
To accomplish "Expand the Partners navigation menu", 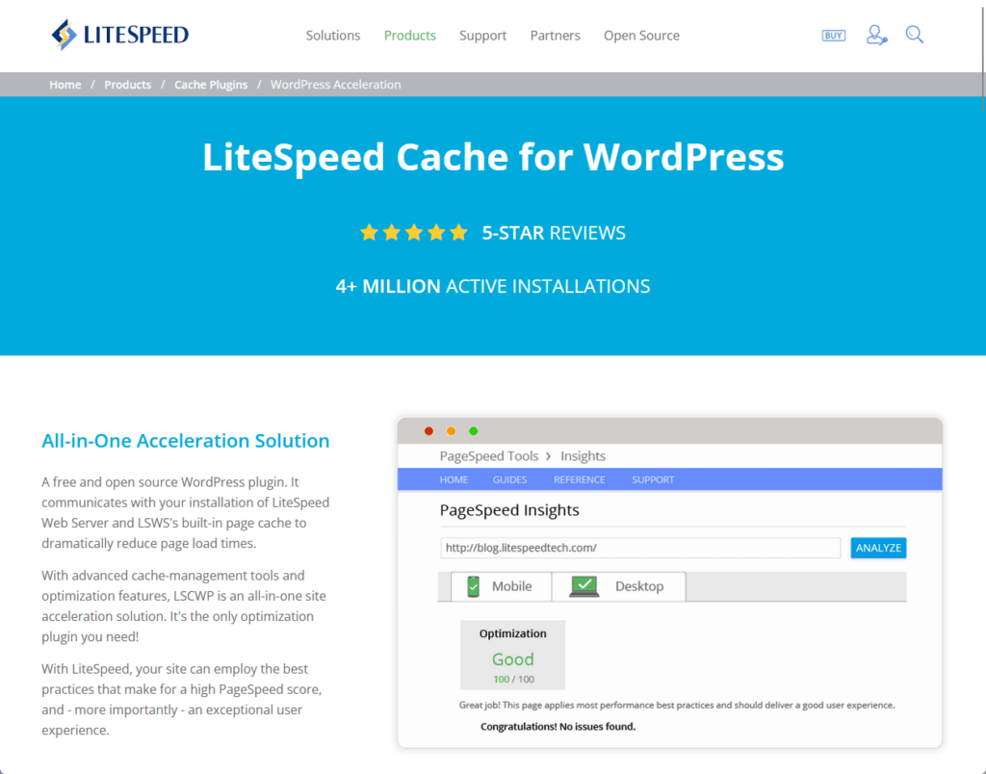I will (555, 36).
